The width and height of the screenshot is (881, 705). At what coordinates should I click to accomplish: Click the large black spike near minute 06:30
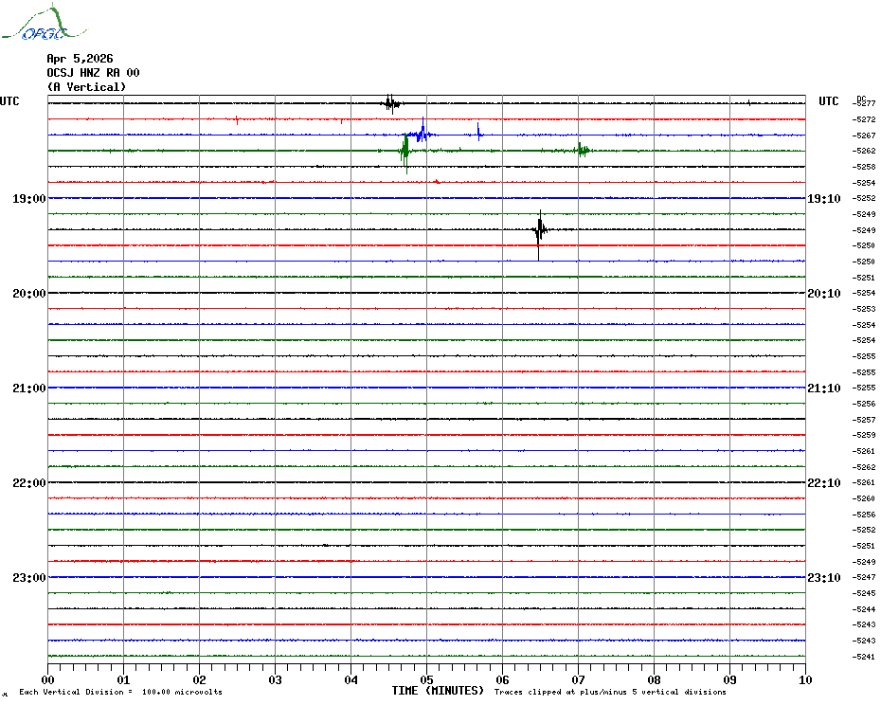click(539, 230)
